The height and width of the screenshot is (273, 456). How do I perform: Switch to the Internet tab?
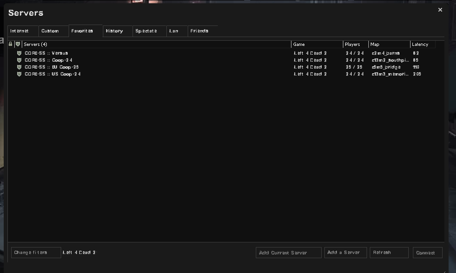click(19, 31)
